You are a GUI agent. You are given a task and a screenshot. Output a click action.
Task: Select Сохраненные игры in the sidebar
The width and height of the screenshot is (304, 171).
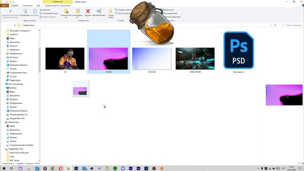18,73
